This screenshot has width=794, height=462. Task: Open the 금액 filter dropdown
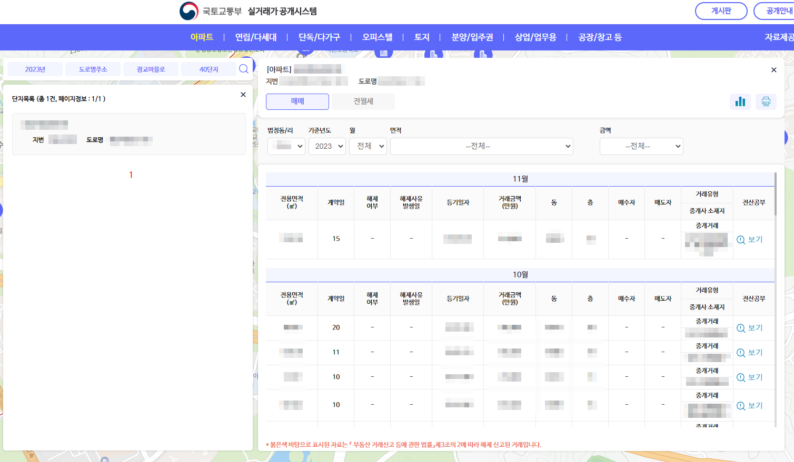[x=641, y=146]
